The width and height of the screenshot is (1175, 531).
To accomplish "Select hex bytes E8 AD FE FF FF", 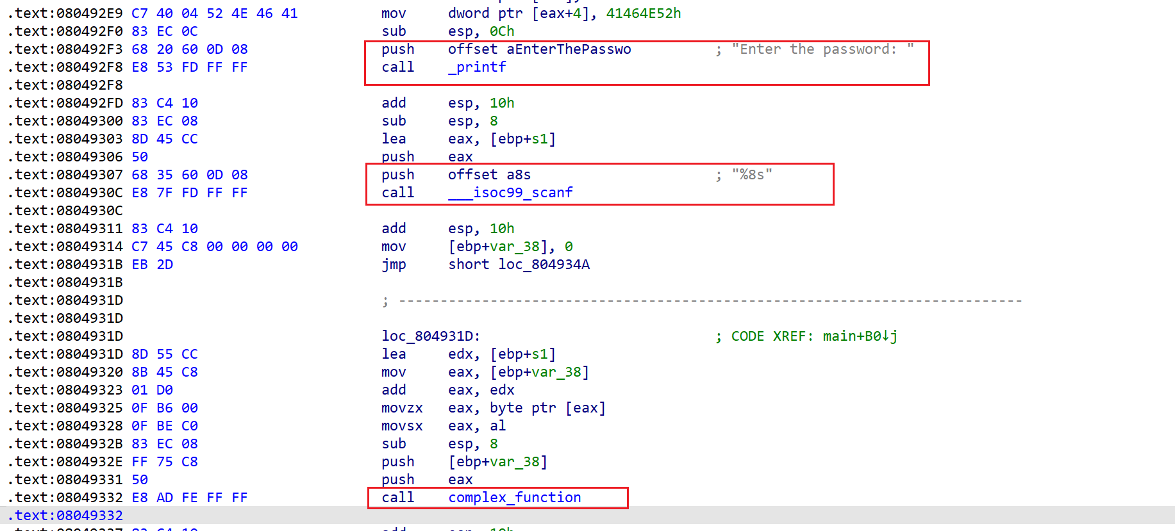I will (x=189, y=498).
